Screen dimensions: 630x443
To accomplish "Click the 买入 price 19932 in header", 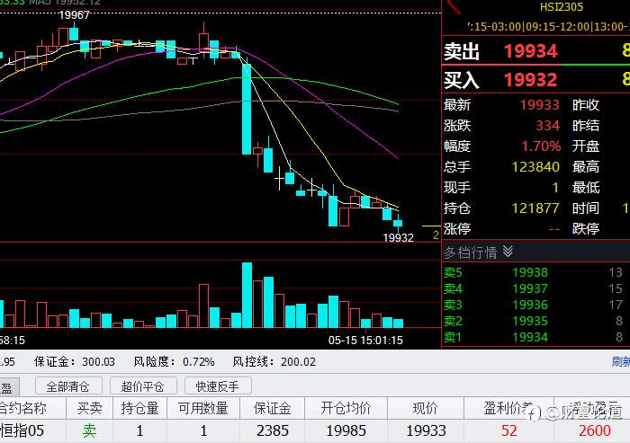I will [530, 79].
